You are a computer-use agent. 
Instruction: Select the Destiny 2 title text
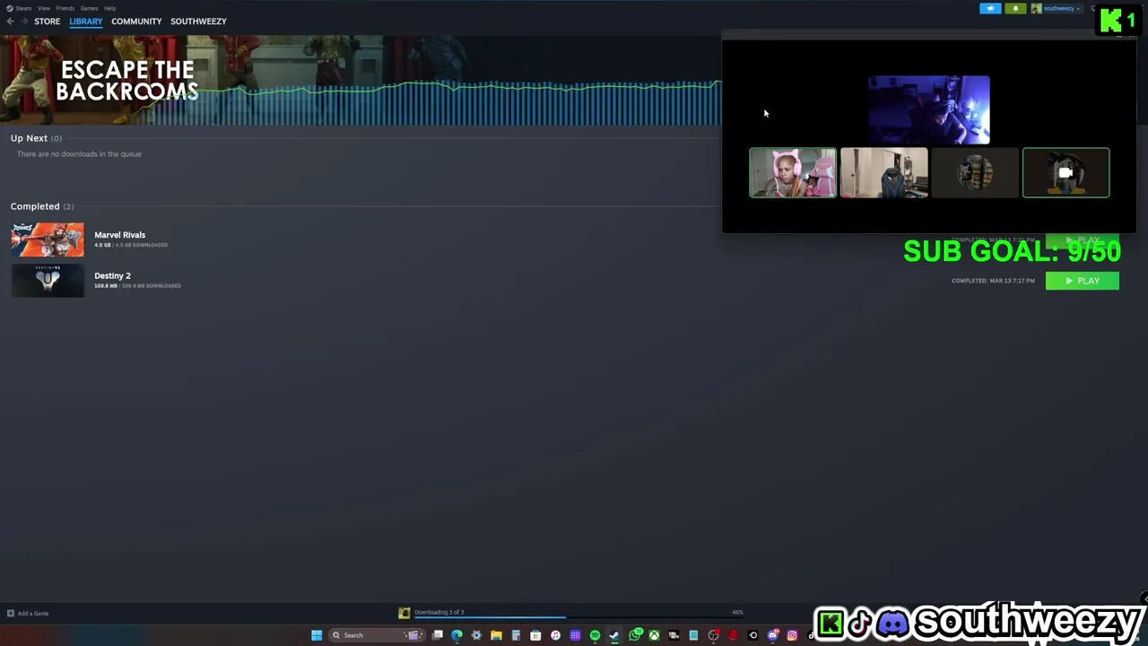pyautogui.click(x=112, y=275)
